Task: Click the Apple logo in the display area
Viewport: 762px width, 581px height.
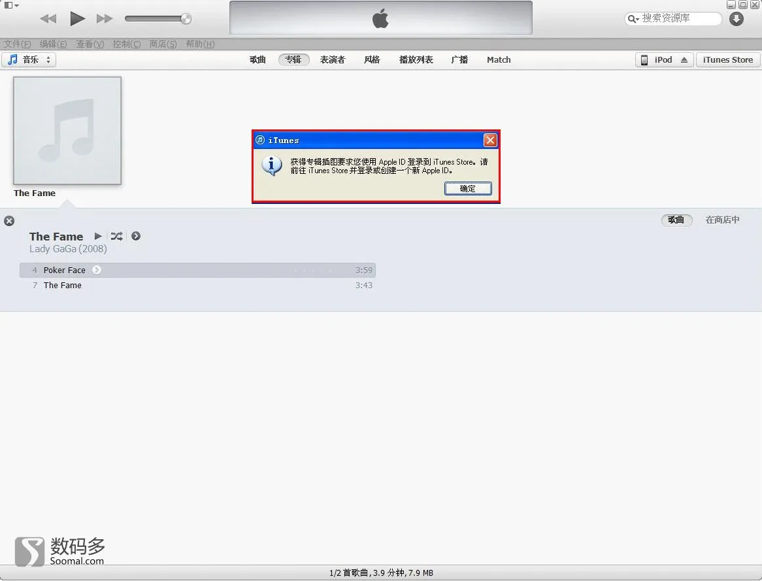Action: point(380,19)
